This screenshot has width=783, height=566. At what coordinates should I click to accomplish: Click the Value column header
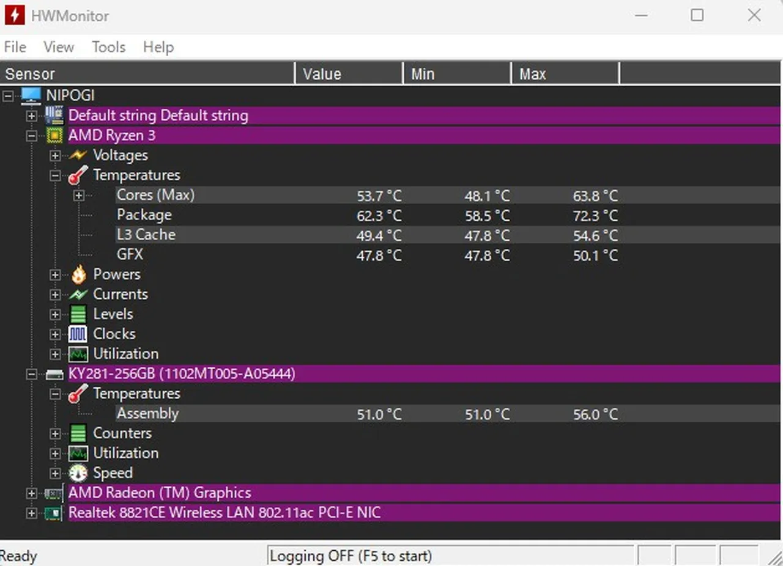[x=349, y=73]
